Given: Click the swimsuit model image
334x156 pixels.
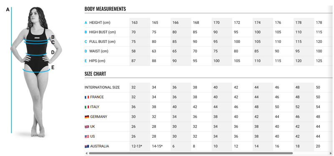Looking at the screenshot, I should (x=36, y=72).
